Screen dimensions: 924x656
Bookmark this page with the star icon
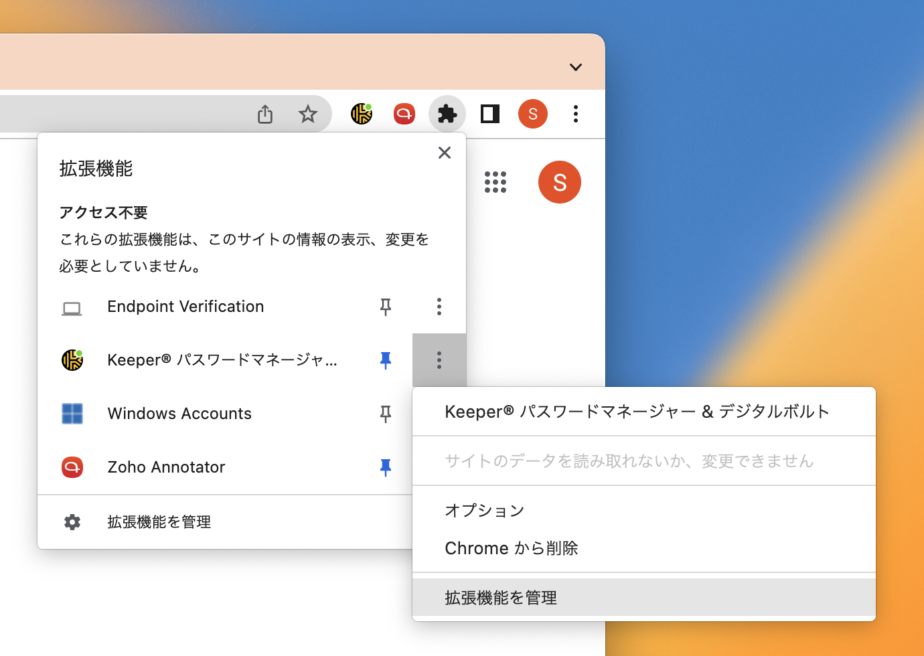pyautogui.click(x=307, y=114)
